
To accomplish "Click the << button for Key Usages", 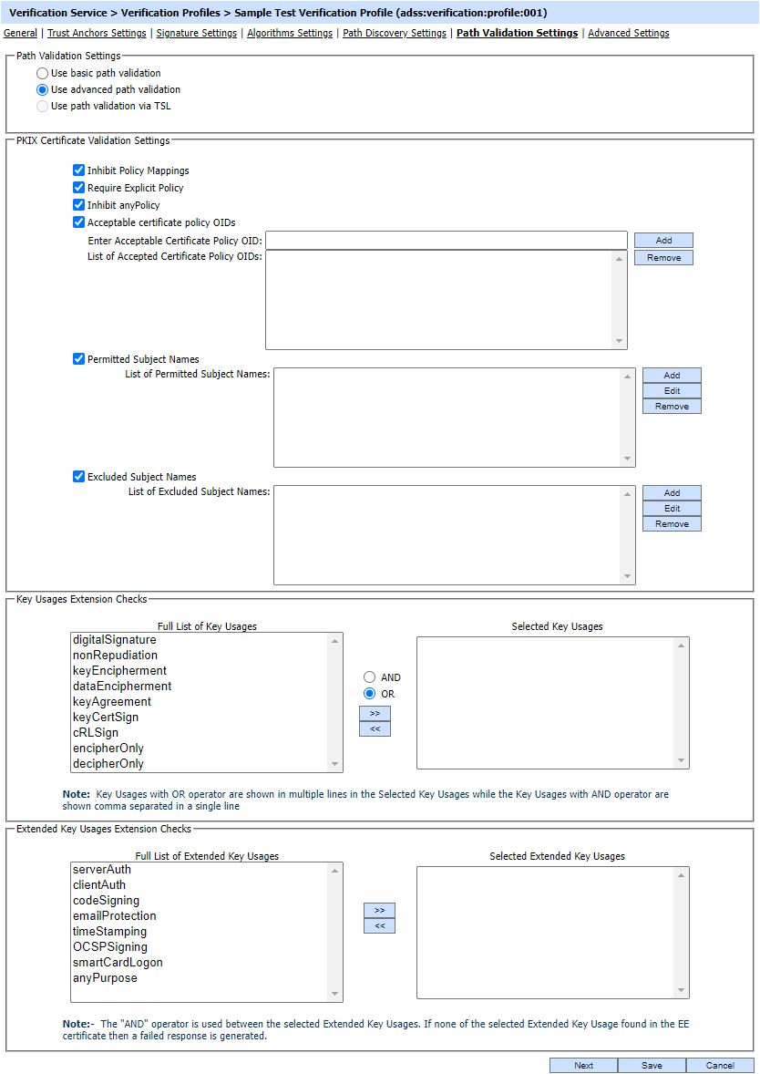I will [x=375, y=728].
